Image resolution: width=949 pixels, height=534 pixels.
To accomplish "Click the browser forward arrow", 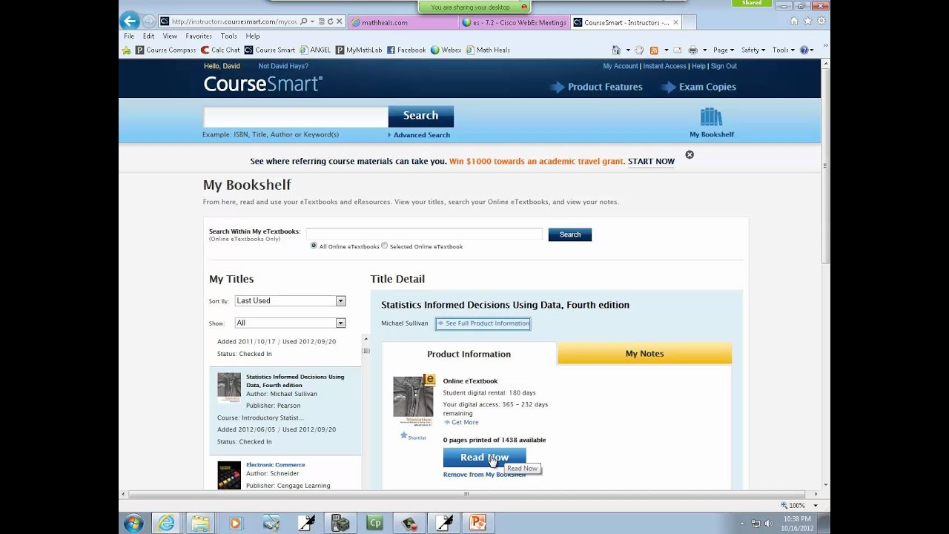I will pyautogui.click(x=148, y=22).
